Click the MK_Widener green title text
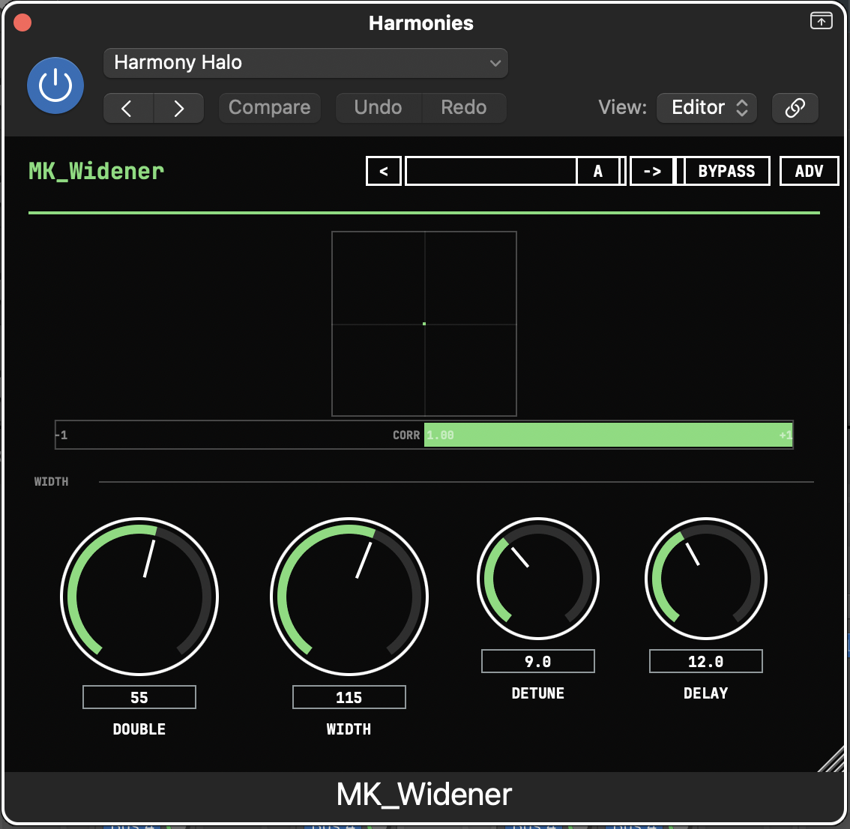Viewport: 850px width, 829px height. pos(97,172)
